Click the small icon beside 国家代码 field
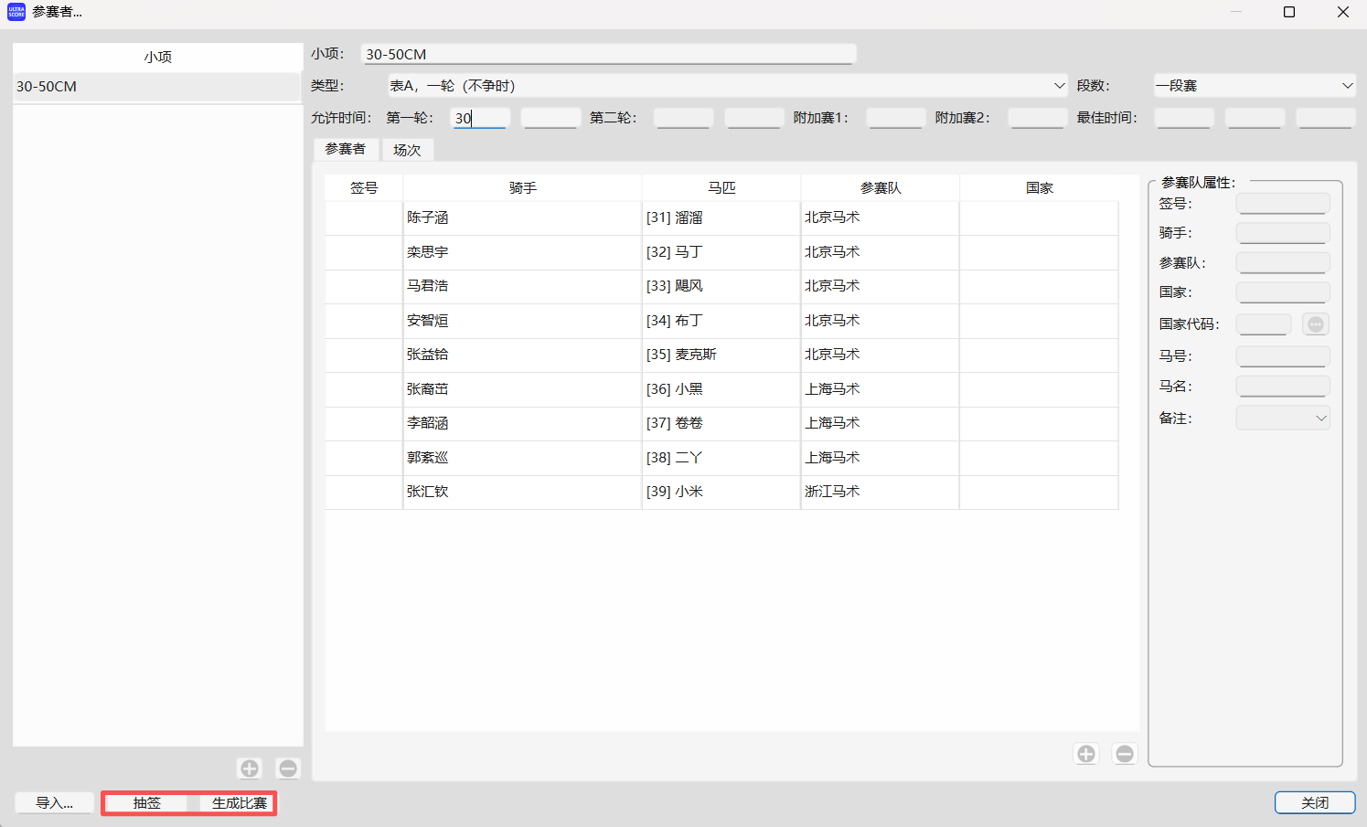 (x=1315, y=323)
